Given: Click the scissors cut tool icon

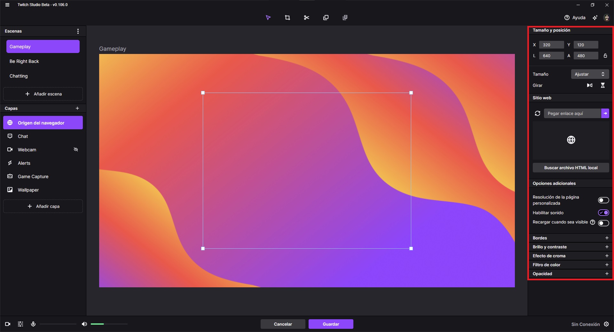Looking at the screenshot, I should pyautogui.click(x=306, y=18).
